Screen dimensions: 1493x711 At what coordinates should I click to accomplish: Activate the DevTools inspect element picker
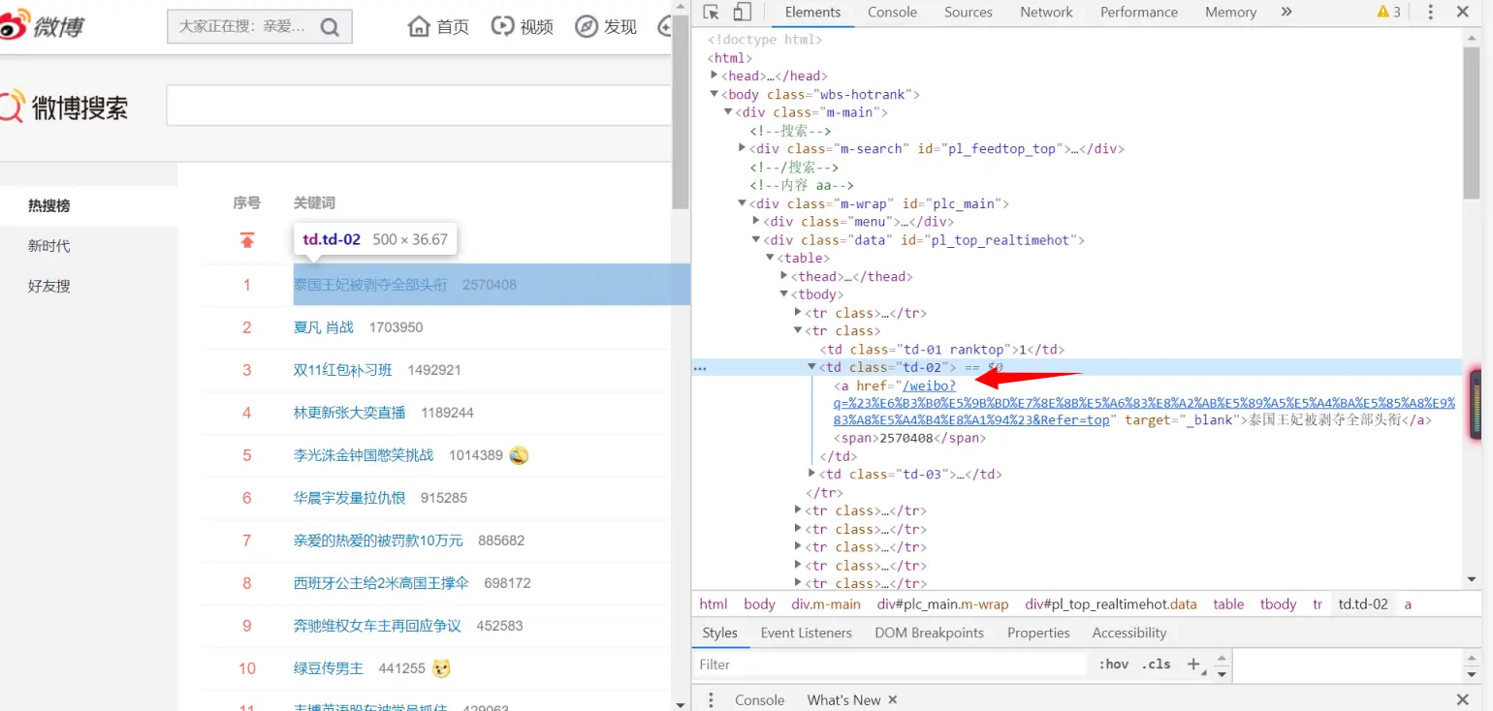(x=712, y=13)
